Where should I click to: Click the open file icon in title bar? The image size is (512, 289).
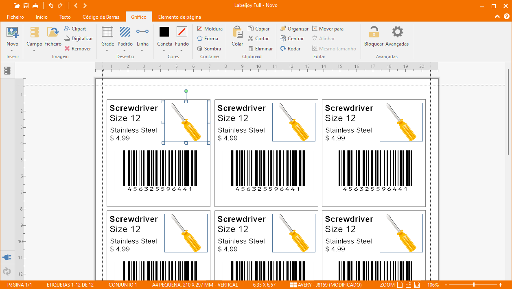[x=16, y=6]
